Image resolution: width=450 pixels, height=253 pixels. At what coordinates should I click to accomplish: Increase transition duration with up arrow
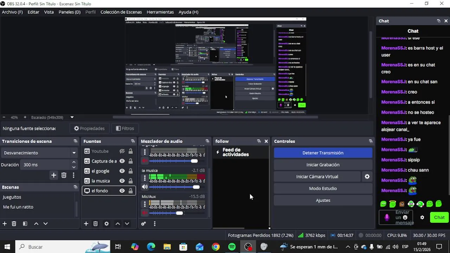(74, 162)
